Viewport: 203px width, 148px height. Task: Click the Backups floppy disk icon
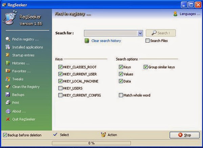pos(8,94)
